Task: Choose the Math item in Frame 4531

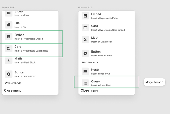Action: coord(30,60)
